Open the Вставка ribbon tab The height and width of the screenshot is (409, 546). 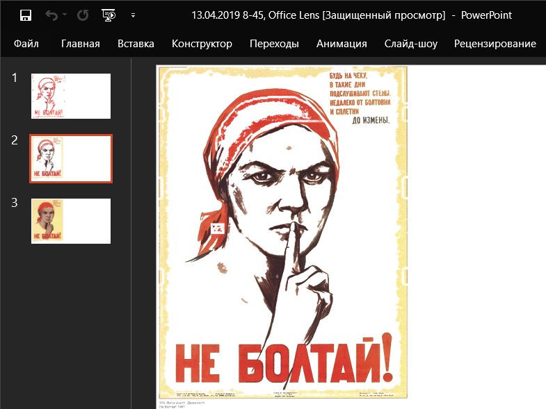coord(136,44)
